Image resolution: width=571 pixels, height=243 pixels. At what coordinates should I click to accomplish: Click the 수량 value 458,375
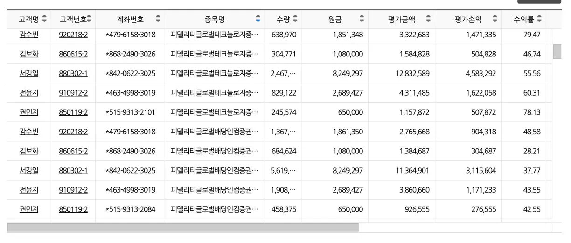pos(284,209)
